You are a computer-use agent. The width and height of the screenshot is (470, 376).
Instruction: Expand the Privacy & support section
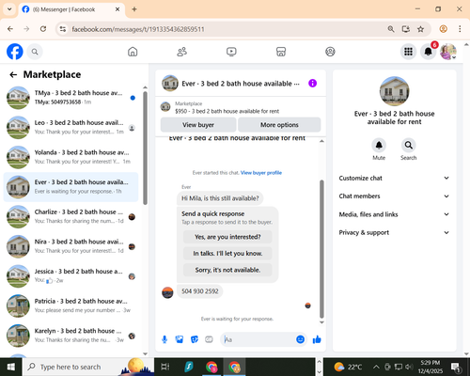click(x=394, y=232)
